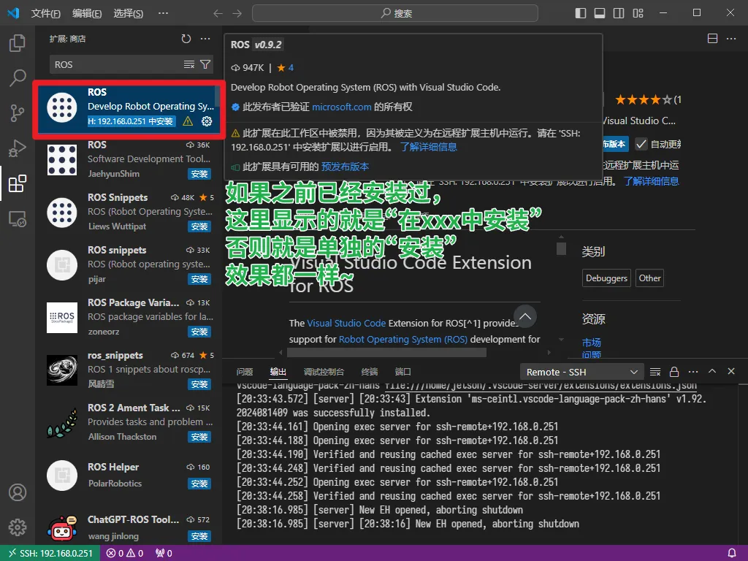Select the Other category tag
This screenshot has width=748, height=561.
[649, 278]
